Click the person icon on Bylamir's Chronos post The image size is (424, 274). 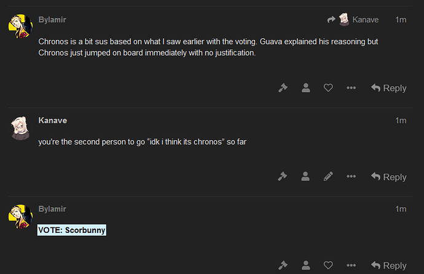tap(306, 88)
